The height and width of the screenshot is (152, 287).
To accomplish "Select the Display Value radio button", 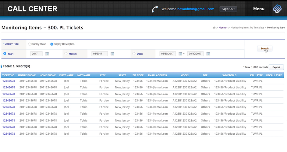I will [30, 44].
